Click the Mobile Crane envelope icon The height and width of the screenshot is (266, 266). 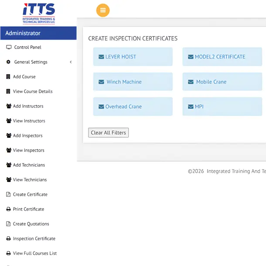pyautogui.click(x=191, y=82)
